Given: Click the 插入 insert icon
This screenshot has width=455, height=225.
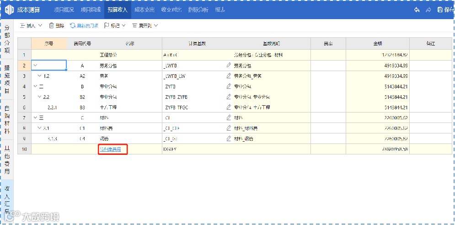Looking at the screenshot, I should pyautogui.click(x=22, y=26).
